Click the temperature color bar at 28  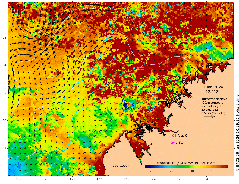152,167
